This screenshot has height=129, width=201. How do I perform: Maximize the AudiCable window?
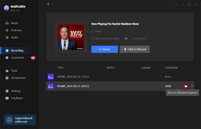(x=189, y=5)
